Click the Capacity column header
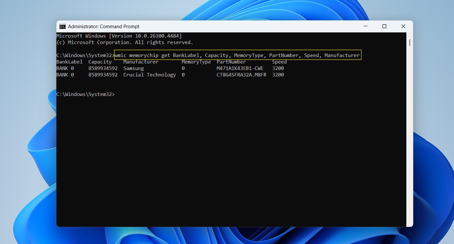This screenshot has width=454, height=244. [100, 62]
